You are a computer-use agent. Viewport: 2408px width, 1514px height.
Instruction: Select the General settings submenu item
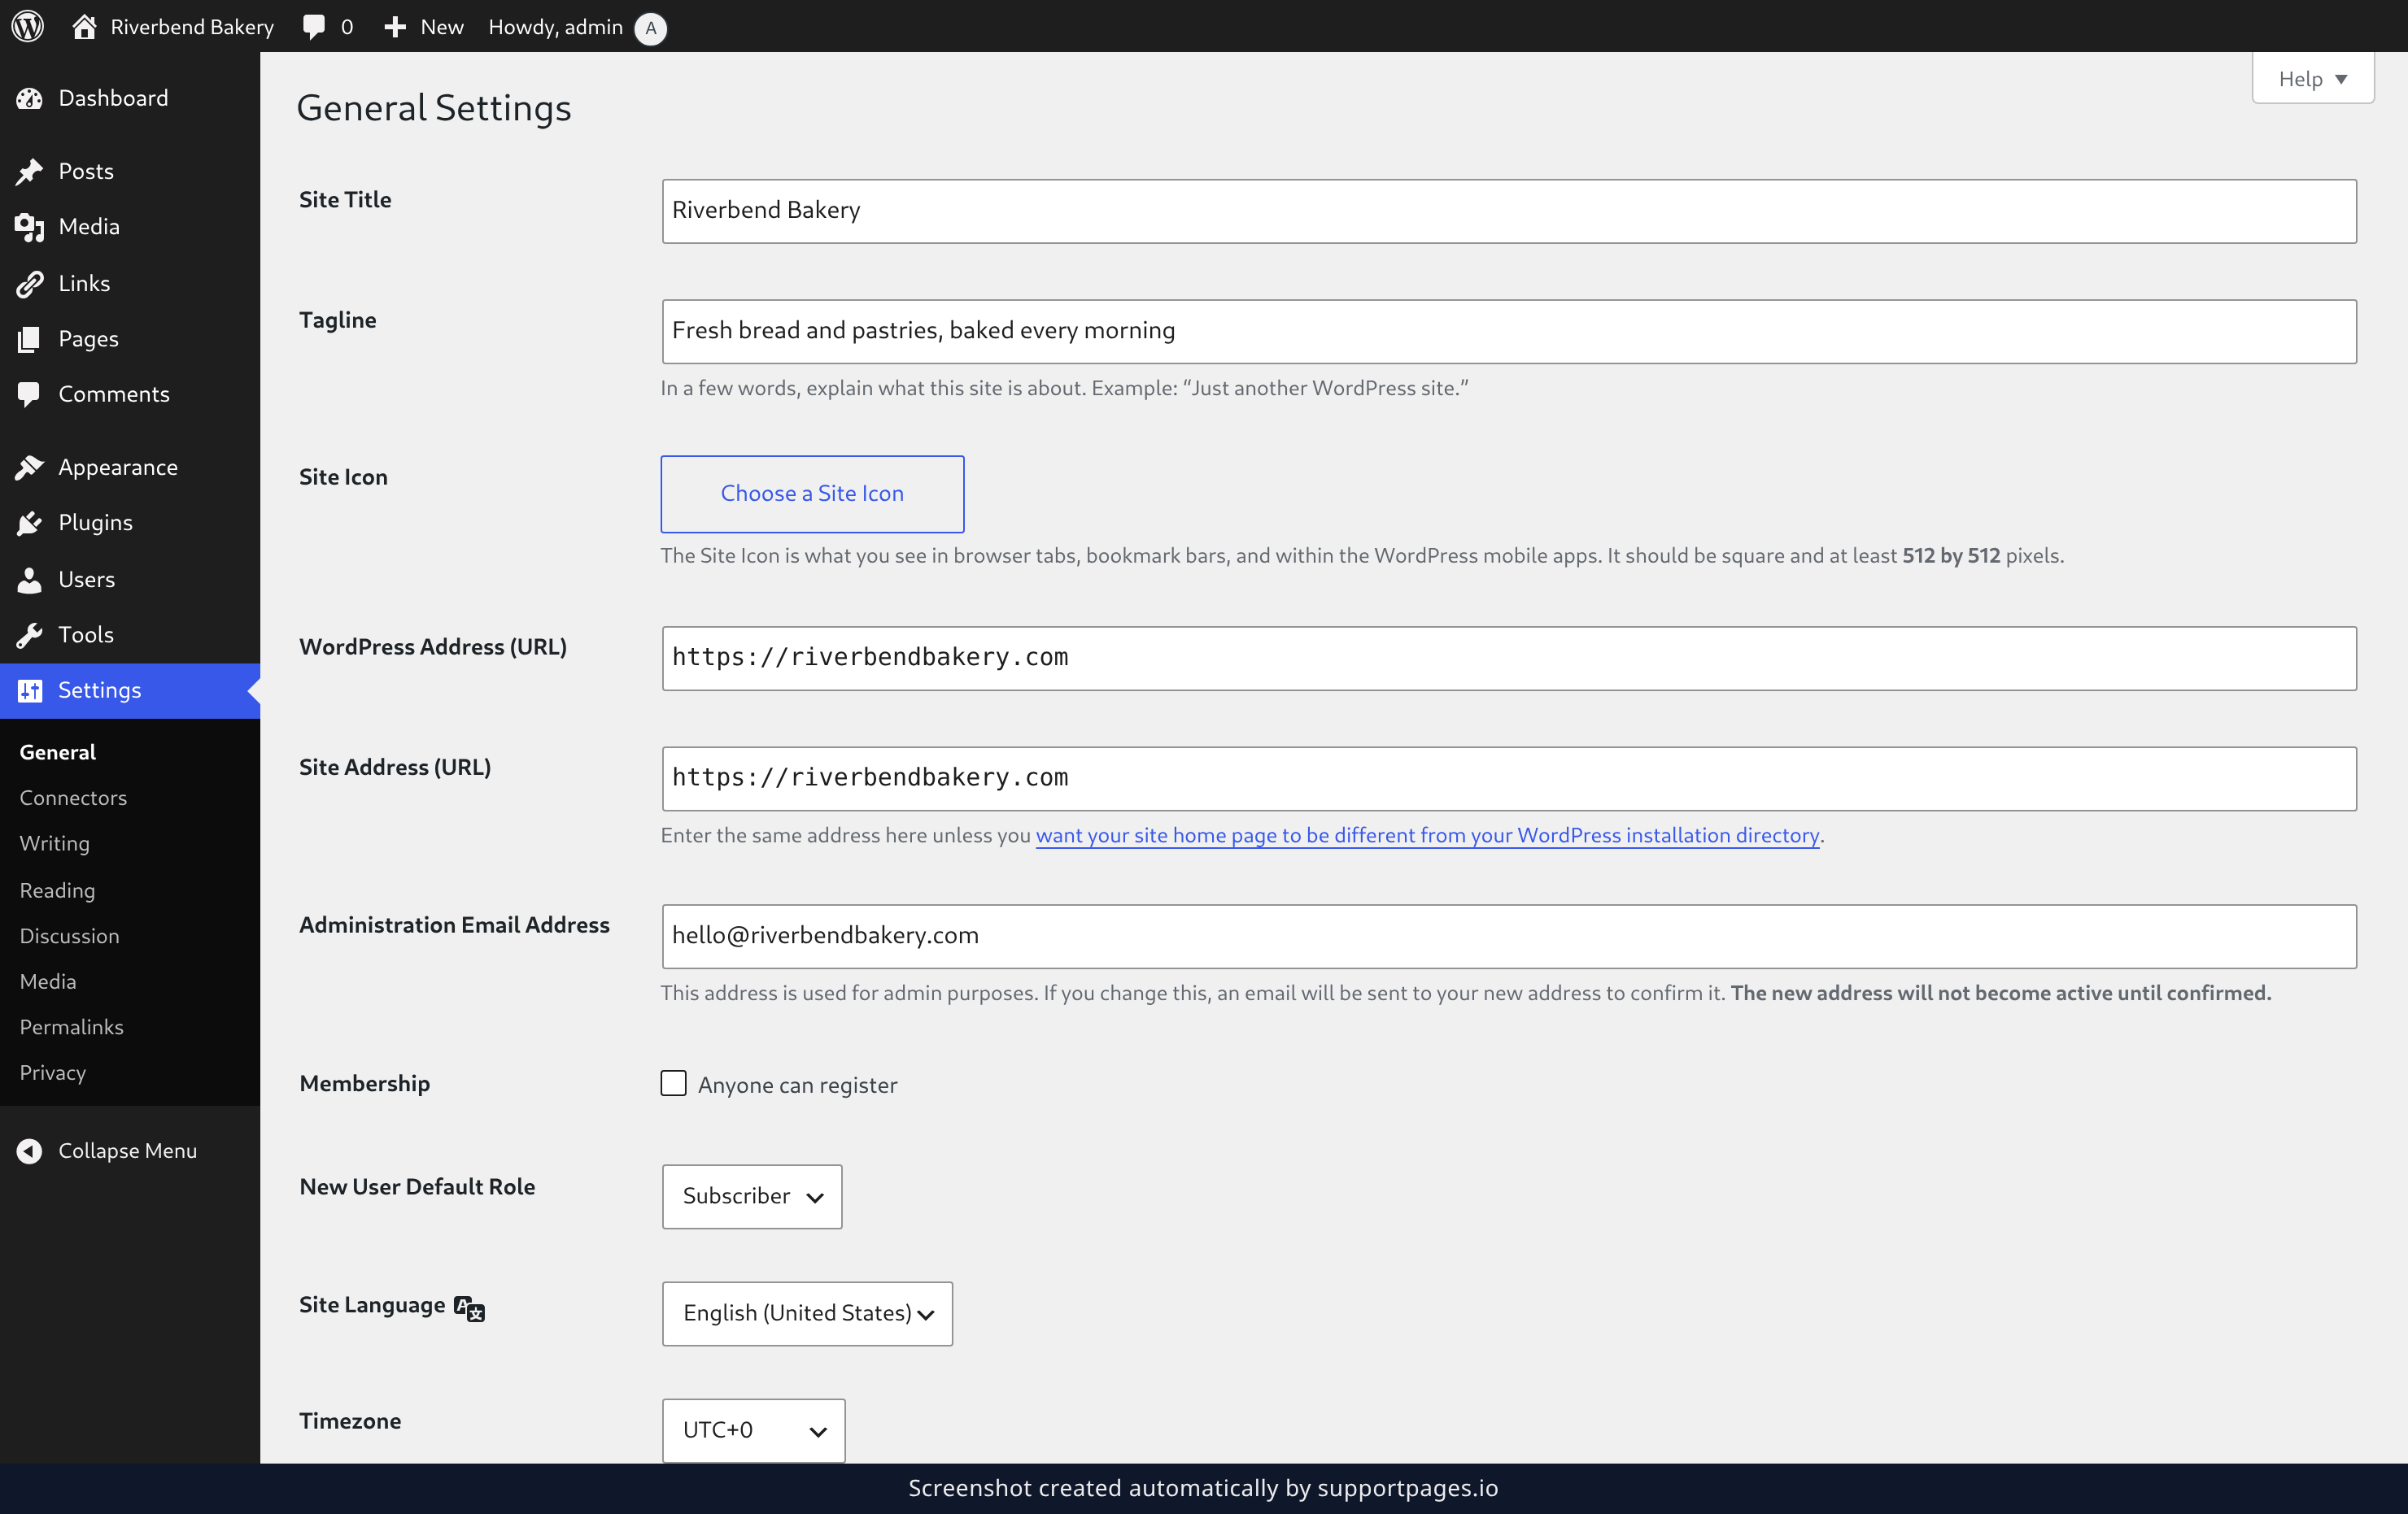pyautogui.click(x=57, y=751)
